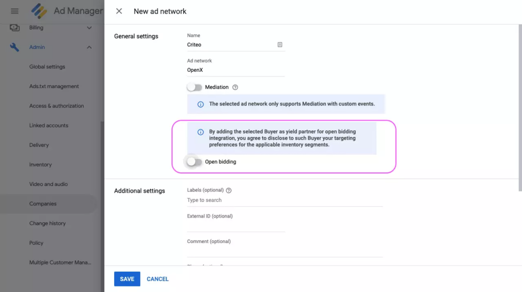Click the Ad Manager logo icon

pos(39,11)
